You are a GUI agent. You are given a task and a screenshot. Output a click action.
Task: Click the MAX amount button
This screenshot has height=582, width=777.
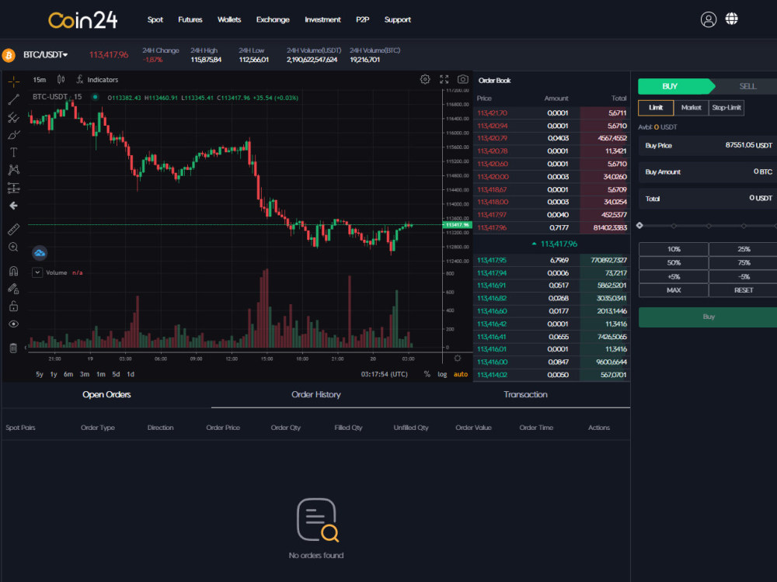674,290
